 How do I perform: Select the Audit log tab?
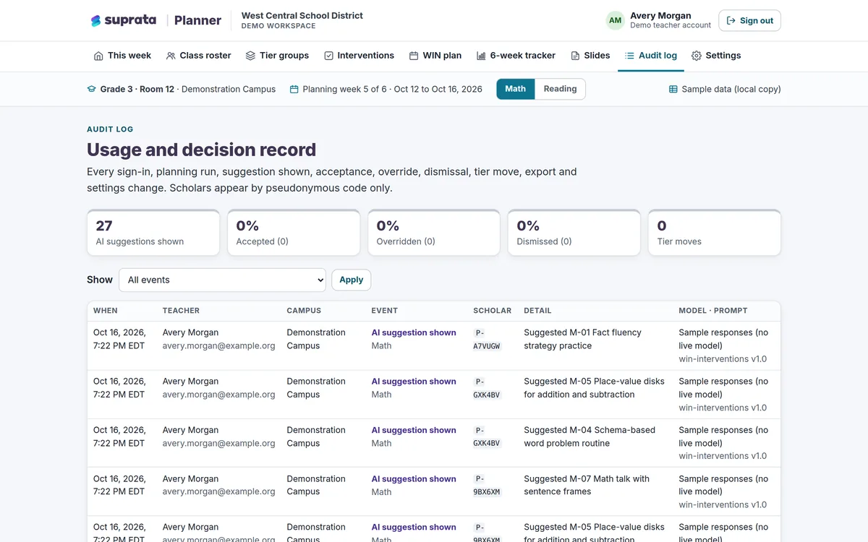(x=651, y=56)
